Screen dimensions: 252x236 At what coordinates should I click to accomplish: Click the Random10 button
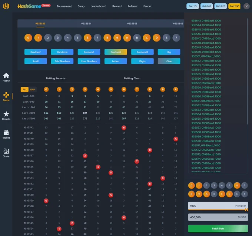coord(142,52)
